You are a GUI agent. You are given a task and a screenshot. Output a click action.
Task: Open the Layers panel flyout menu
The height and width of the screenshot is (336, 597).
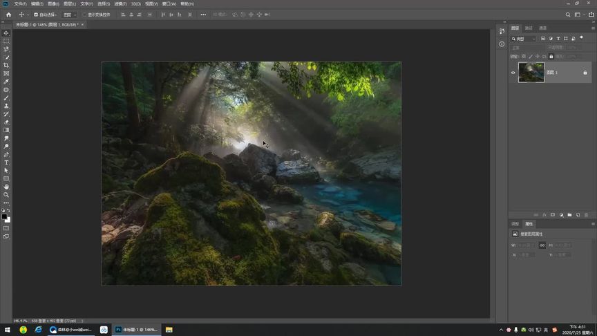pos(592,28)
